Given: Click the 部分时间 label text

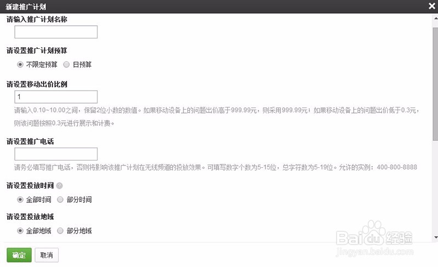Looking at the screenshot, I should (79, 200).
